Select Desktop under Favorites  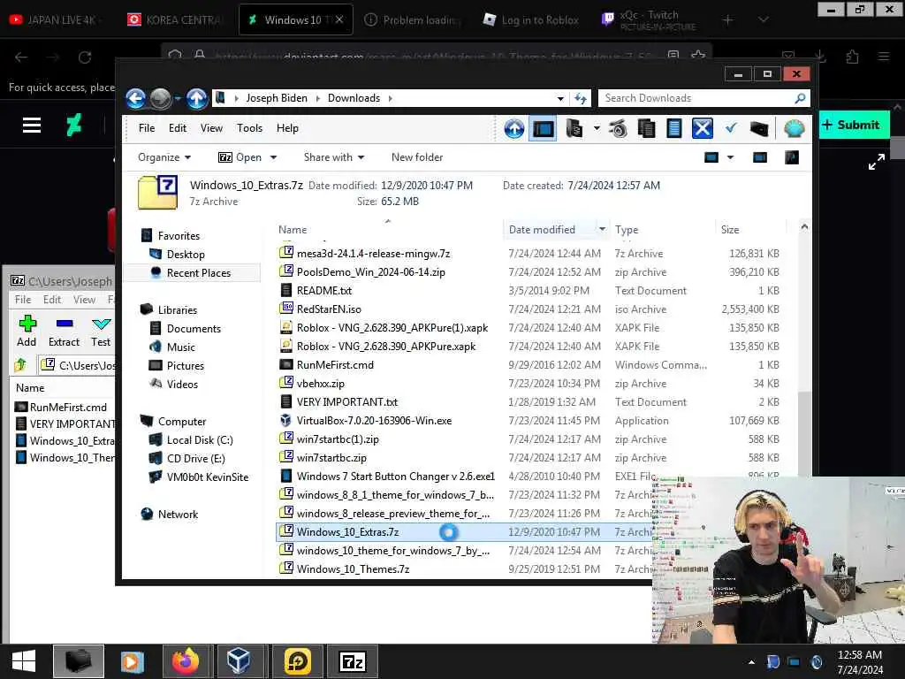(186, 255)
